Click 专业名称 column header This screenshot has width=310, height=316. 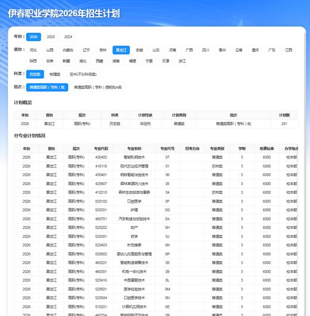(134, 149)
